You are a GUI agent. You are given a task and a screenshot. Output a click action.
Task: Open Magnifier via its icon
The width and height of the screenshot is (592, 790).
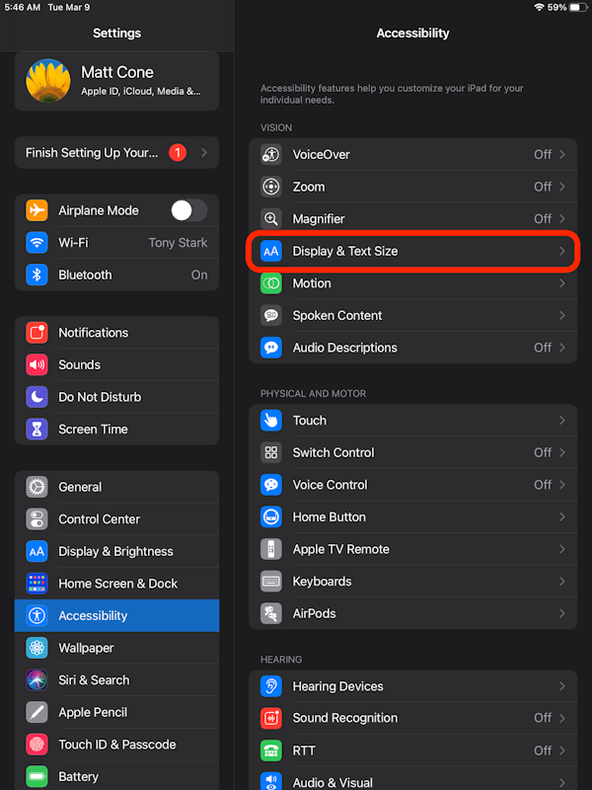269,218
